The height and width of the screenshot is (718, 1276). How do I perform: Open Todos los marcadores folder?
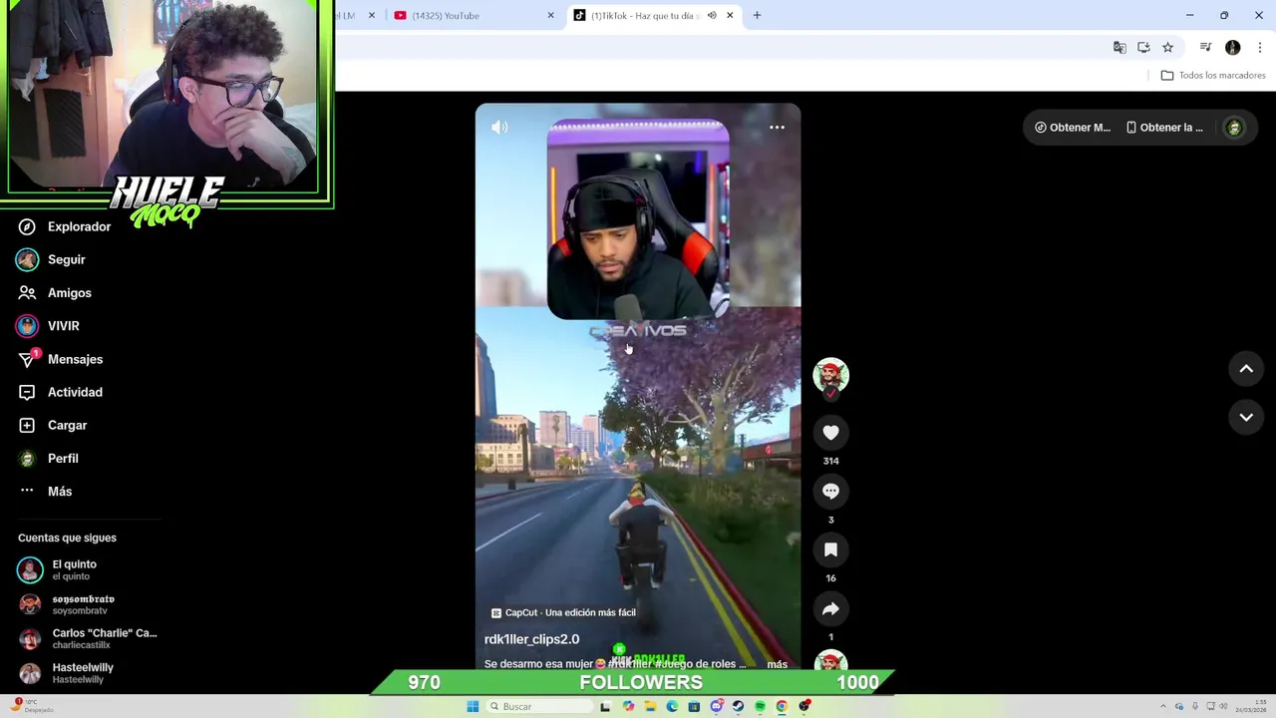(x=1213, y=75)
